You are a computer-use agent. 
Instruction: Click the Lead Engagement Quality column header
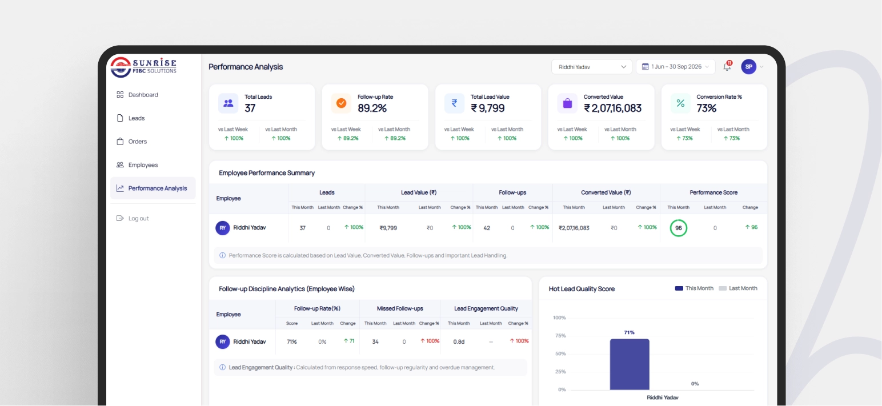coord(486,308)
